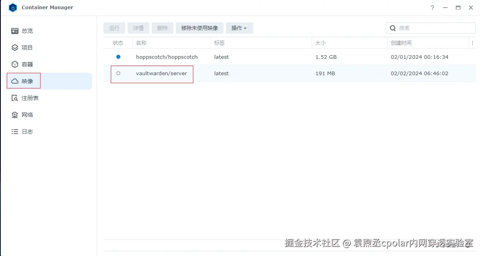The image size is (481, 256).
Task: Click the Overview (总览) sidebar icon
Action: pos(15,31)
